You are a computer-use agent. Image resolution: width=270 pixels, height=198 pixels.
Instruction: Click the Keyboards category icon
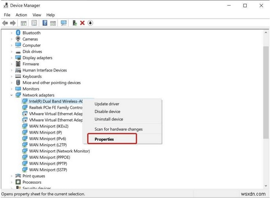click(18, 76)
